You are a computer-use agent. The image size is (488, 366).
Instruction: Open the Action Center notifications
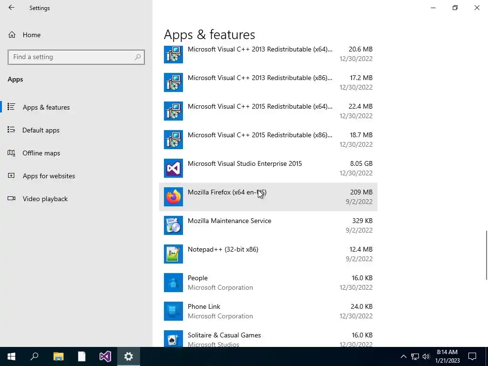(x=472, y=356)
